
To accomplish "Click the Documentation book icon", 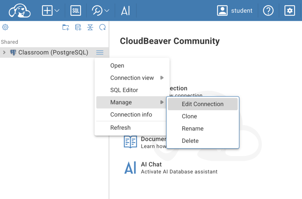I will (x=130, y=142).
